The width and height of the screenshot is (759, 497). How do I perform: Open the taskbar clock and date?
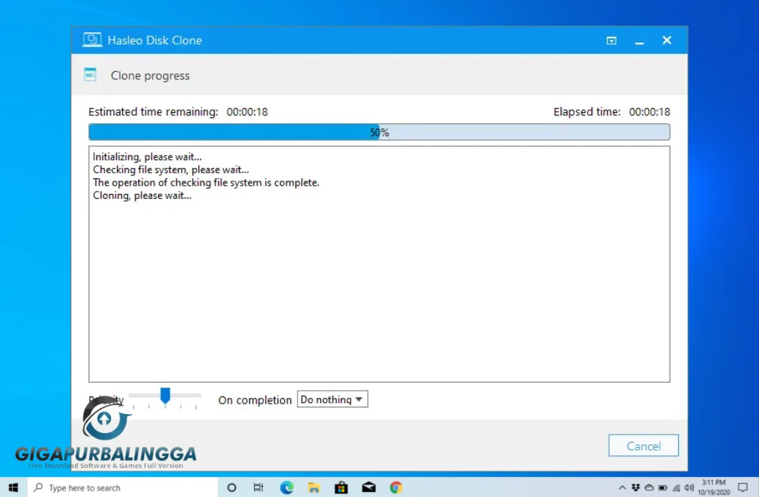pos(714,487)
